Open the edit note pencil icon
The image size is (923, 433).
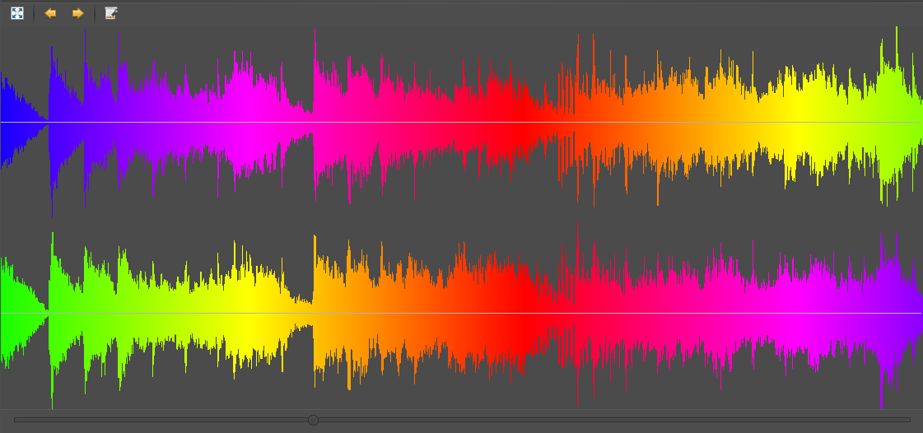point(111,13)
